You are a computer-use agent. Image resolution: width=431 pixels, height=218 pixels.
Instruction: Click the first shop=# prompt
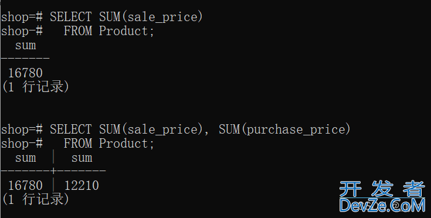click(x=22, y=17)
